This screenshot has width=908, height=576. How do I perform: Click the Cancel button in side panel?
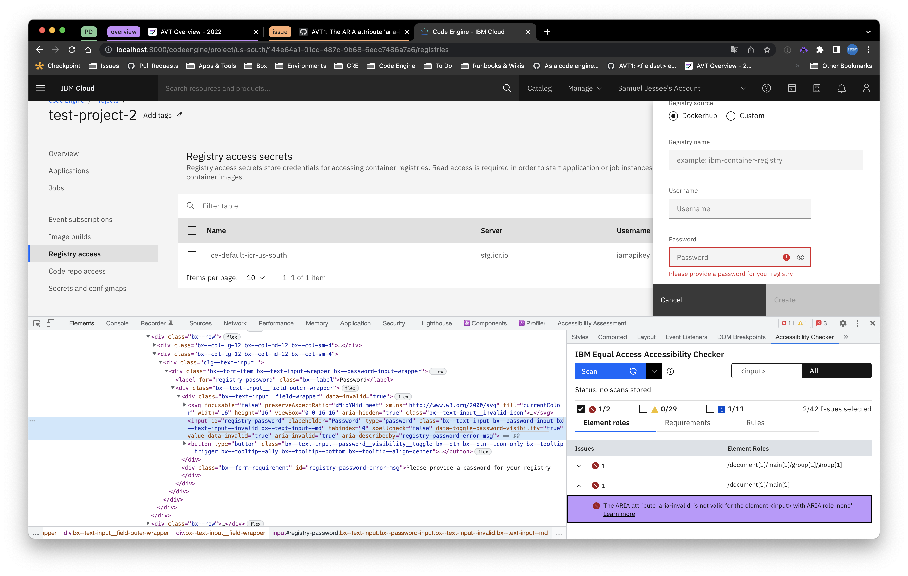point(709,300)
